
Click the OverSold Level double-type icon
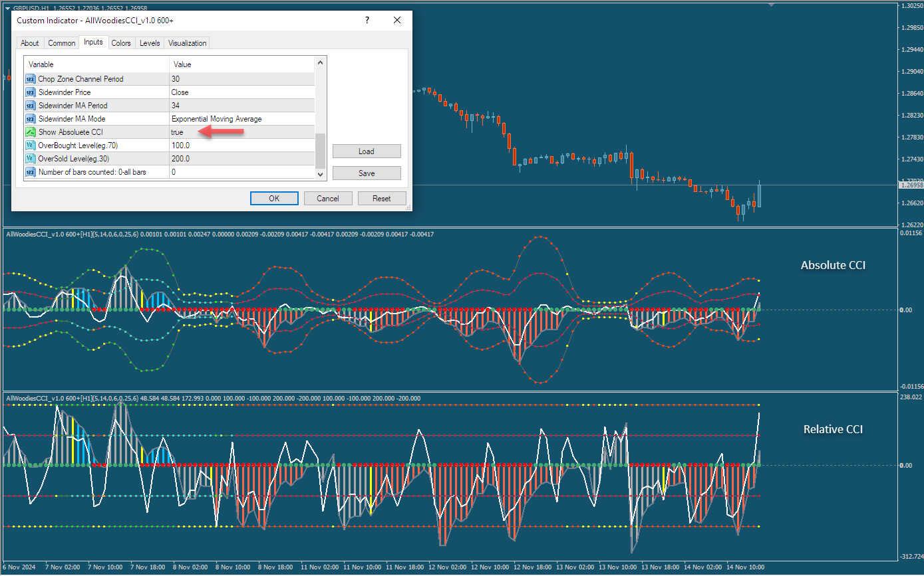click(x=30, y=159)
